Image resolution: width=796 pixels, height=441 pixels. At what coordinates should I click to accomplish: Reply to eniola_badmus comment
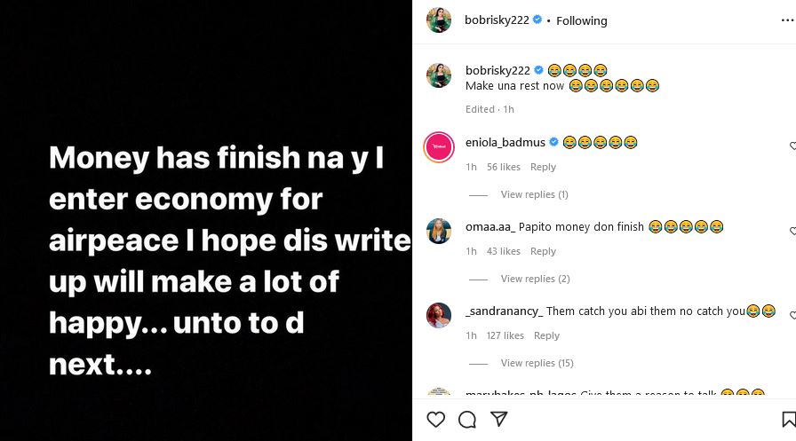[x=543, y=167]
